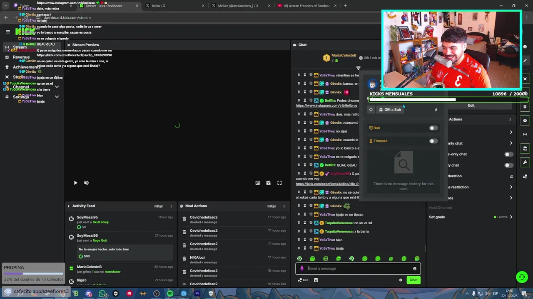The height and width of the screenshot is (299, 533).
Task: Enable the Timeout toggle in user popup
Action: [433, 141]
